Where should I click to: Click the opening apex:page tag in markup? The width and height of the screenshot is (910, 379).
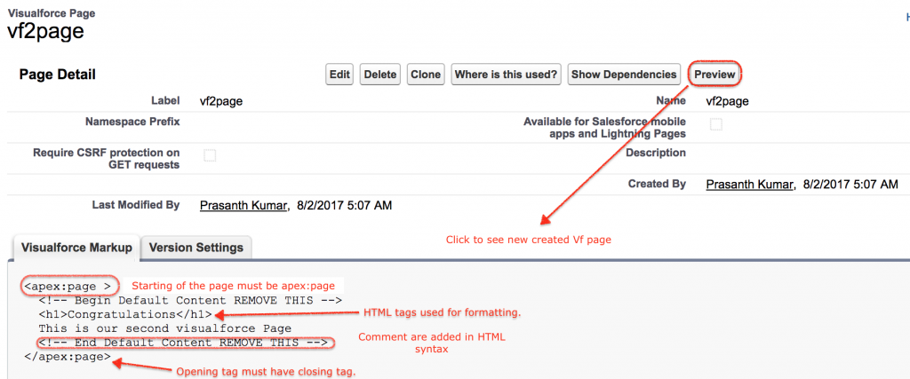(68, 287)
